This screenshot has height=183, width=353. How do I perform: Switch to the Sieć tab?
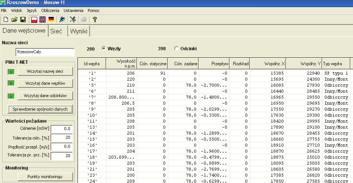click(x=58, y=31)
